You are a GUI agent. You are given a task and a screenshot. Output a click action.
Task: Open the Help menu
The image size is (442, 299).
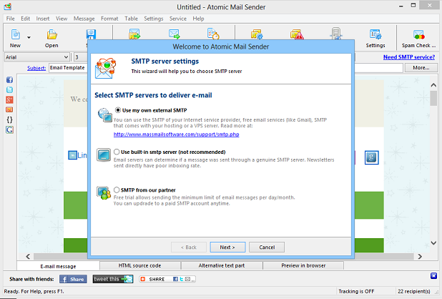198,19
